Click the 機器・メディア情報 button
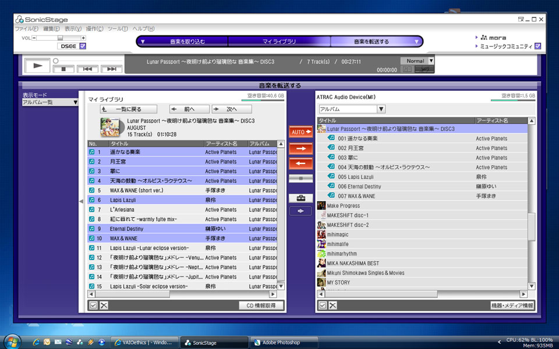The width and height of the screenshot is (559, 349). coord(512,305)
